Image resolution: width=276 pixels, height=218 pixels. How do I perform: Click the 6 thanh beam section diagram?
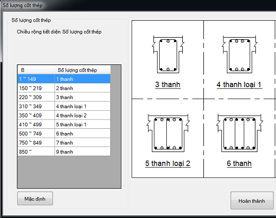[239, 133]
